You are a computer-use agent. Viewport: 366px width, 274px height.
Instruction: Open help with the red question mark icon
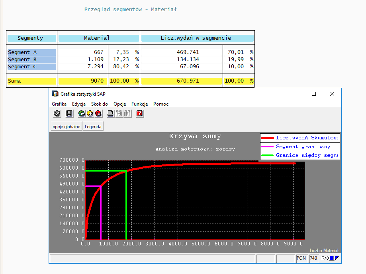coord(139,114)
